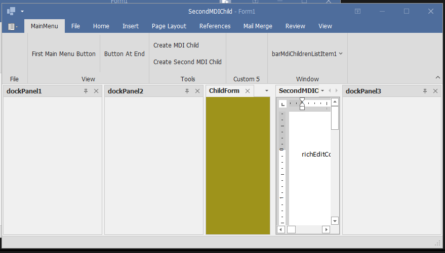Viewport: 445px width, 253px height.
Task: Collapse the ribbon with the chevron arrow
Action: pos(437,77)
